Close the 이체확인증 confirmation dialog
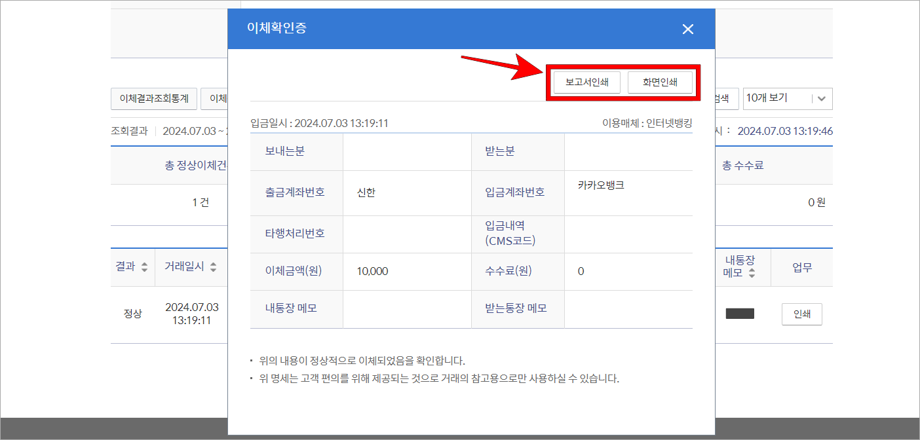This screenshot has height=440, width=920. coord(687,29)
